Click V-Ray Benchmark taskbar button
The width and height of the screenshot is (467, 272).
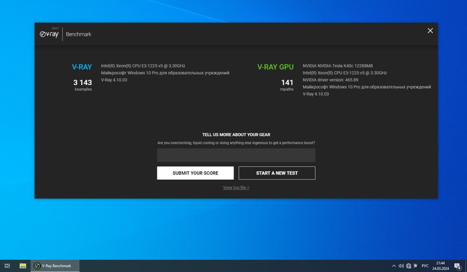[x=55, y=266]
